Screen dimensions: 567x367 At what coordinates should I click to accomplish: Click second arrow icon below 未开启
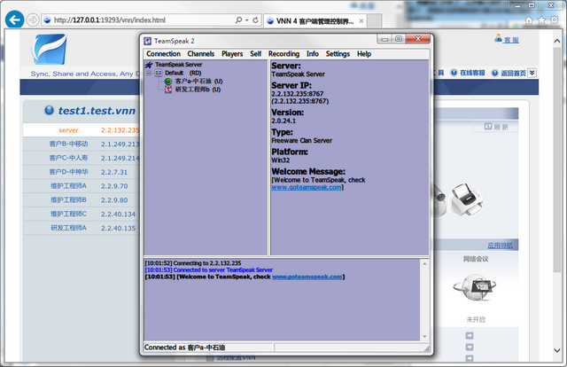(470, 347)
